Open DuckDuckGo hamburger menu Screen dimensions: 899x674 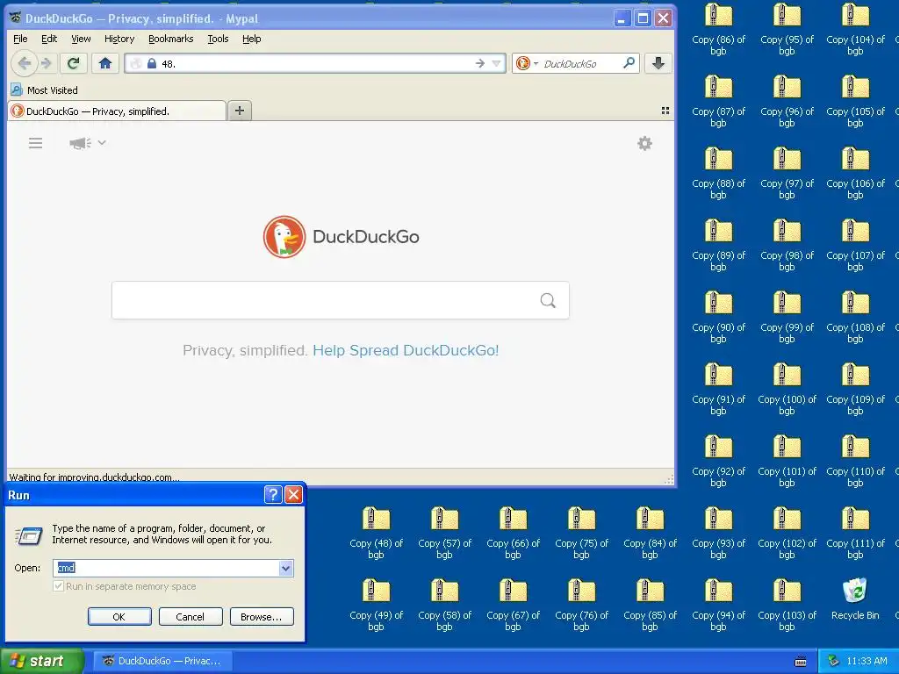point(35,143)
